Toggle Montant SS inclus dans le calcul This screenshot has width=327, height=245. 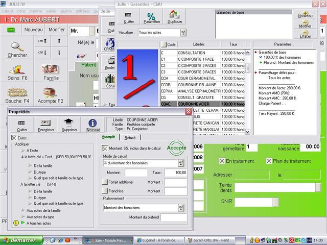(x=105, y=148)
